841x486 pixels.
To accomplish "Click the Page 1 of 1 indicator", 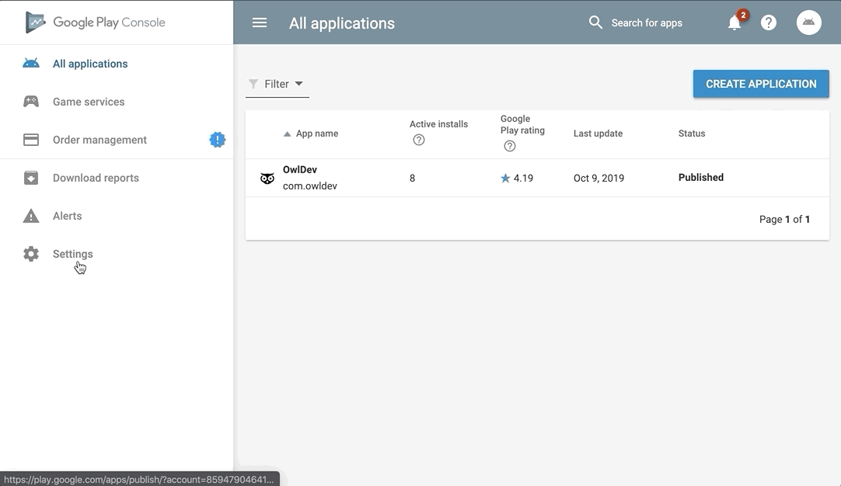I will pyautogui.click(x=785, y=219).
